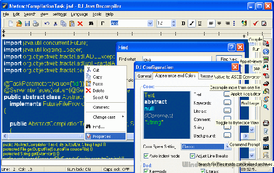274x173 pixels.
Task: Enable the Auto indent mode checkbox
Action: 146,156
